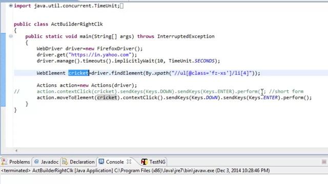This screenshot has height=184, width=328.
Task: Click the 'SECONDS' constant in the TimeUnit line
Action: (204, 61)
